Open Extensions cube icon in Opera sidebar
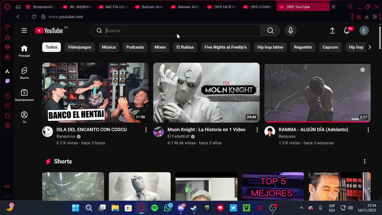 coord(7,116)
